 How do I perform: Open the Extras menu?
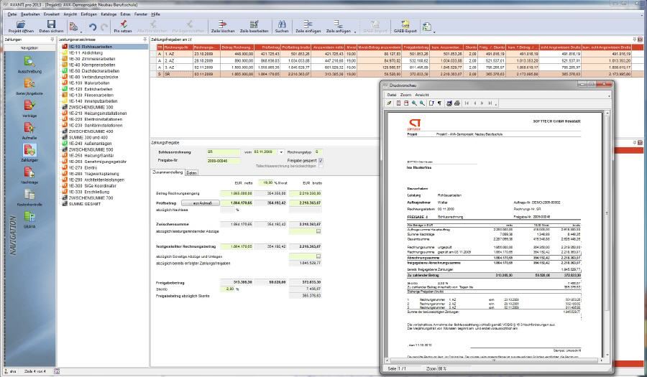tap(125, 14)
